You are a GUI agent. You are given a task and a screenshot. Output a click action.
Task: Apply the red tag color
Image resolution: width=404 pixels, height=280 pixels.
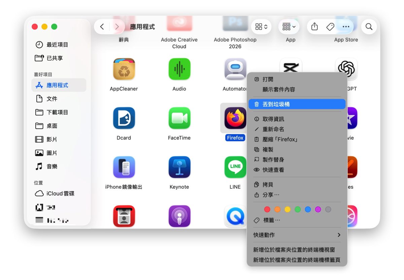267,209
